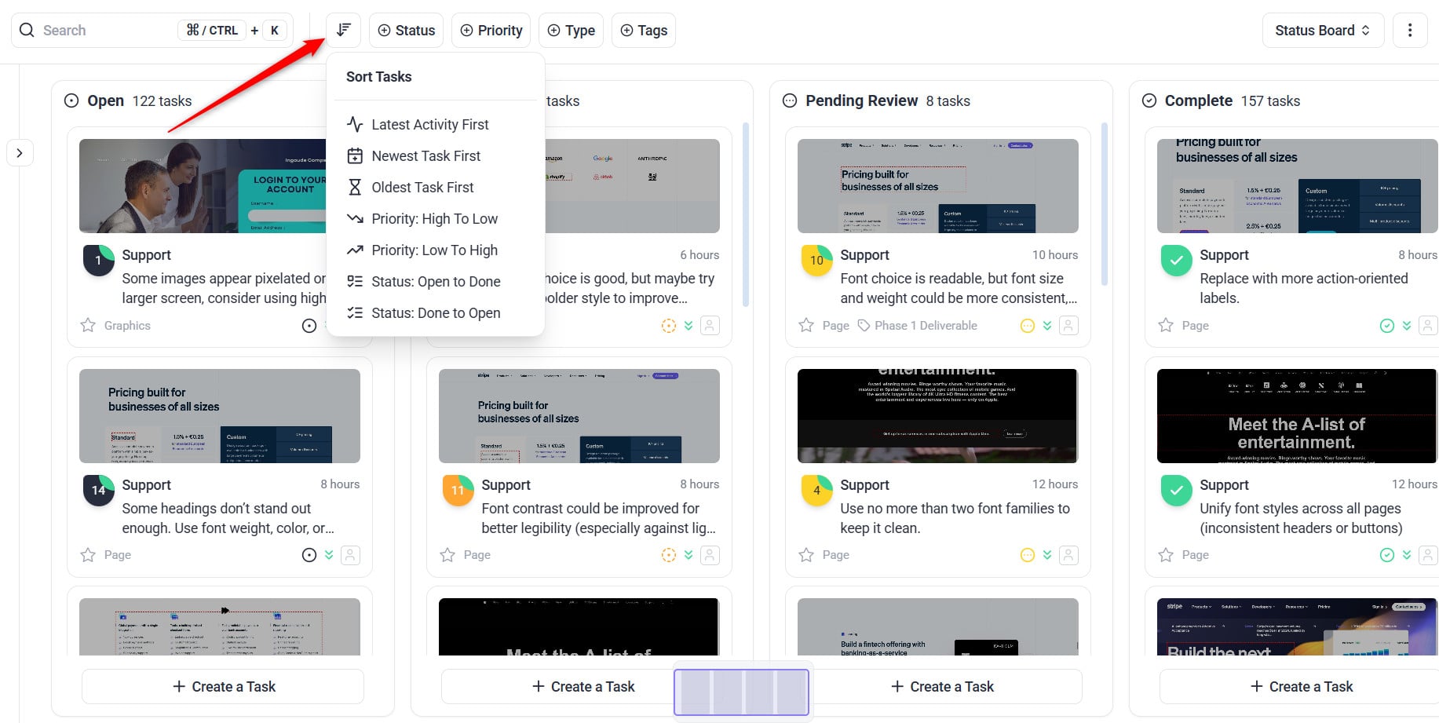The image size is (1439, 723).
Task: Select 'Newest Task First' sort option
Action: 425,156
